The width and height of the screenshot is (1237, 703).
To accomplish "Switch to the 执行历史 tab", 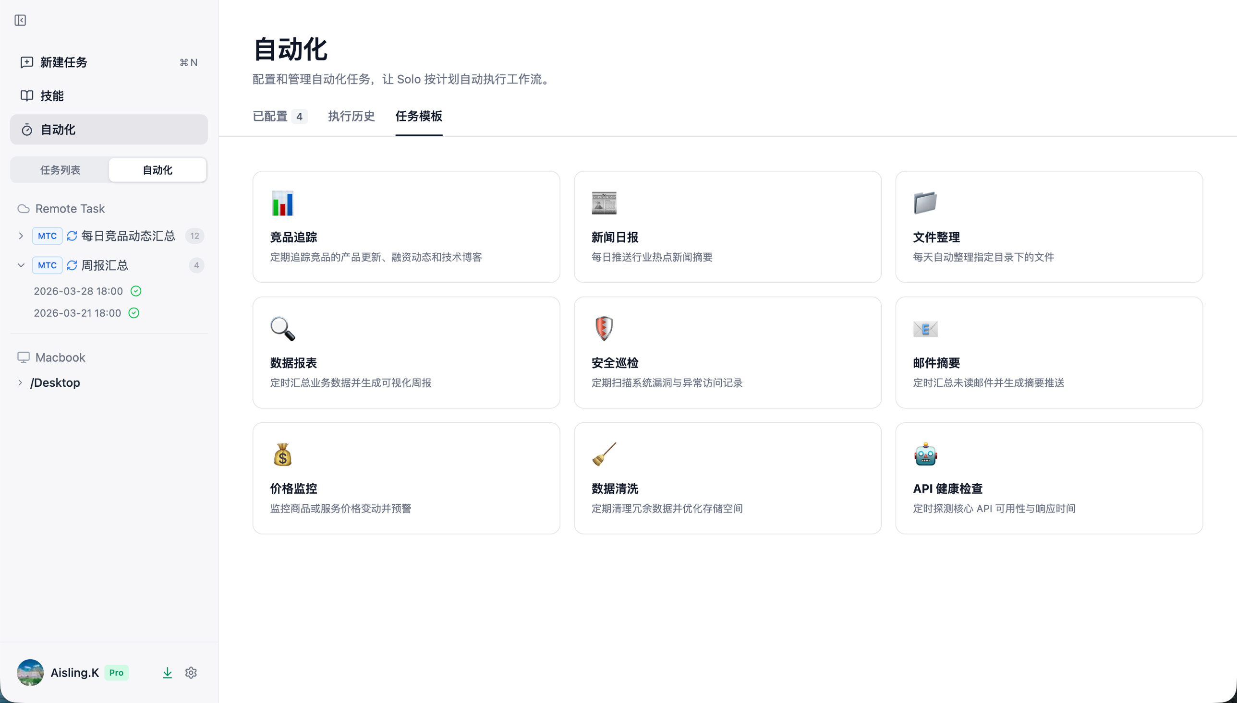I will [x=351, y=116].
